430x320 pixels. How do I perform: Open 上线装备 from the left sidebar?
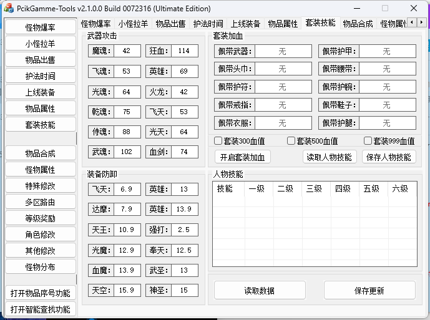click(x=41, y=92)
